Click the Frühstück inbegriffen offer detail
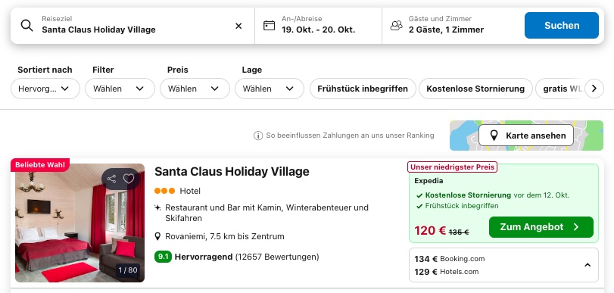 coord(462,206)
